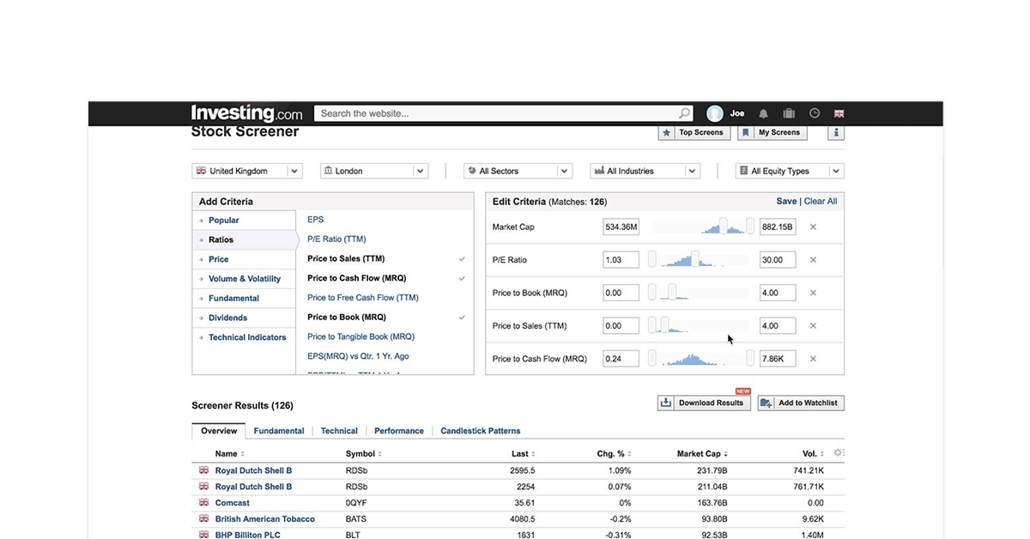Open the clock history icon
This screenshot has width=1030, height=539.
[815, 113]
